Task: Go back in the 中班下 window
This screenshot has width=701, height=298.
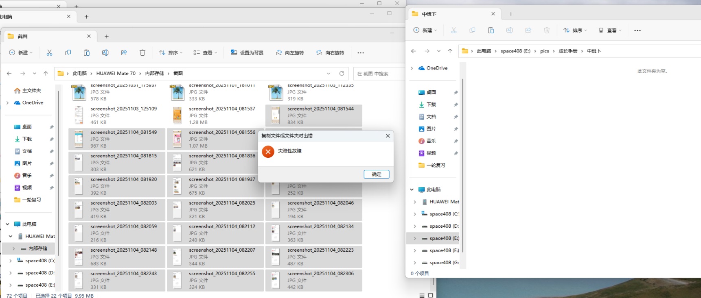Action: coord(414,51)
